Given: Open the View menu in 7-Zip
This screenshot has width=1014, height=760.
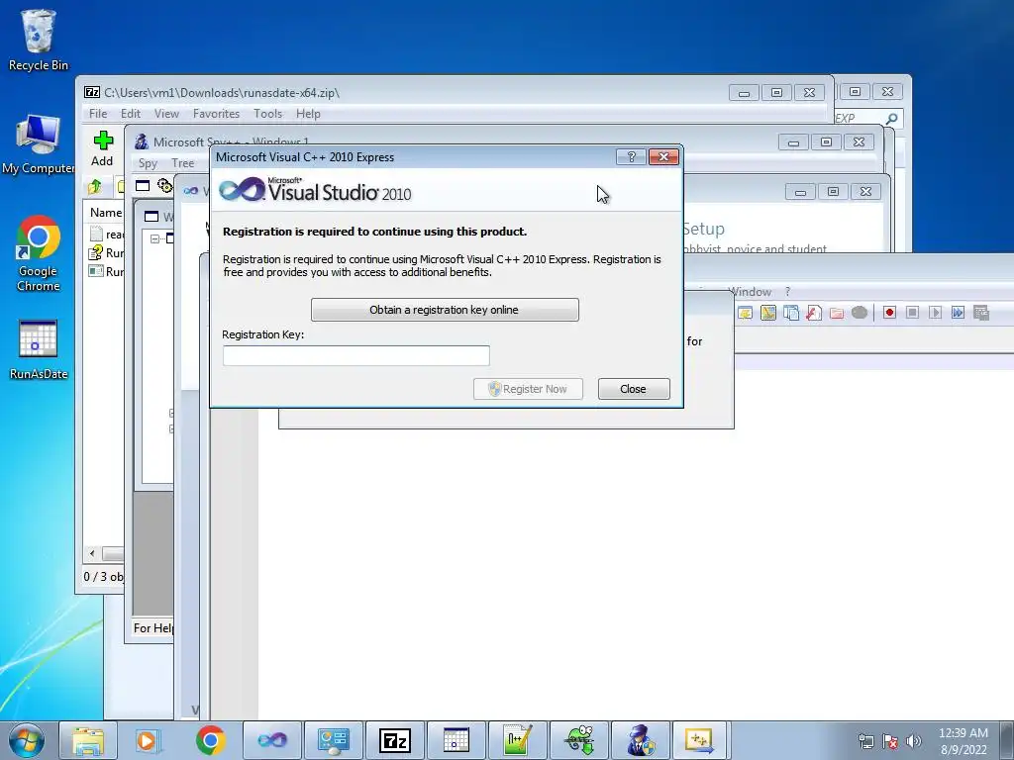Looking at the screenshot, I should click(166, 114).
